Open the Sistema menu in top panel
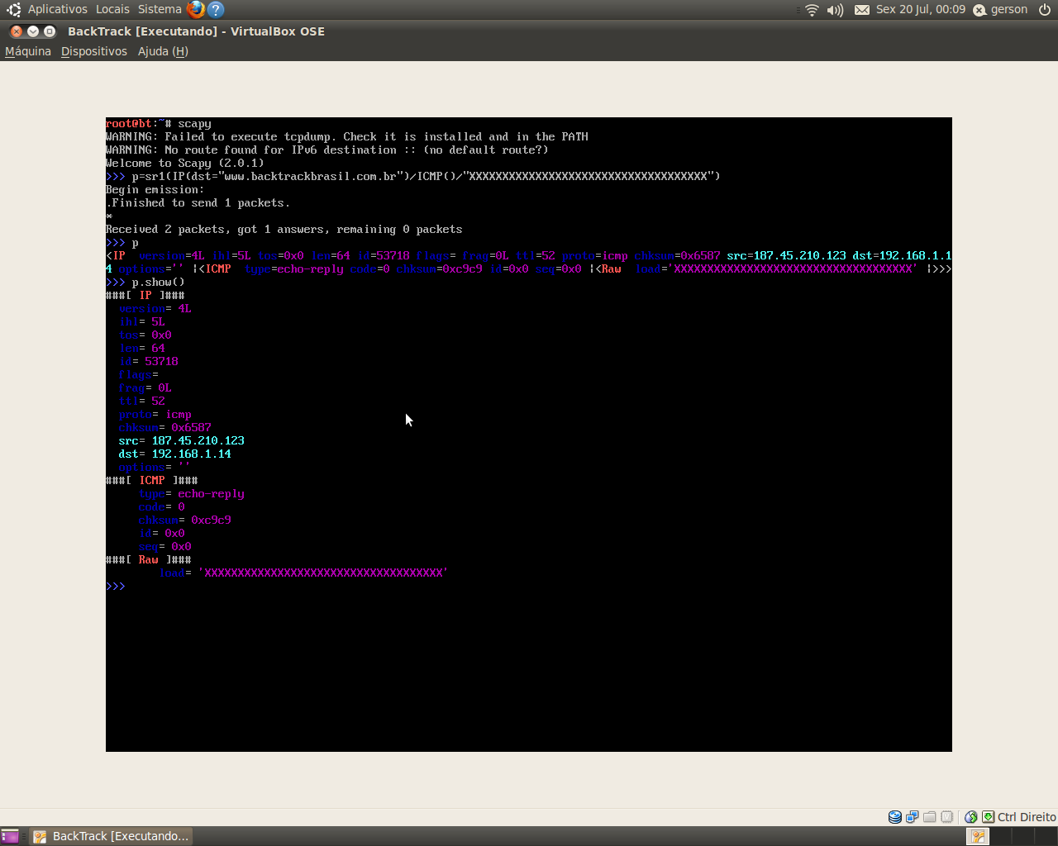1058x846 pixels. coord(160,9)
